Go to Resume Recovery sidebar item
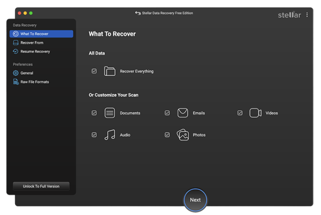Screen dimensions: 321x215 pyautogui.click(x=35, y=51)
